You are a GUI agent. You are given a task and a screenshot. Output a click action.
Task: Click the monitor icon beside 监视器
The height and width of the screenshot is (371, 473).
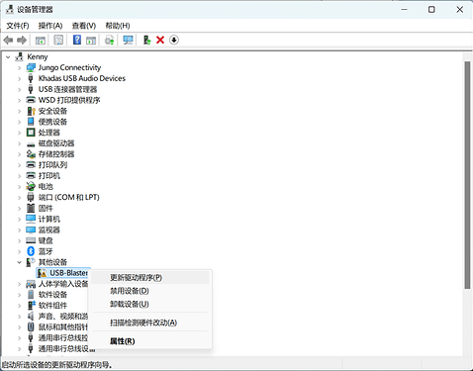pyautogui.click(x=31, y=230)
